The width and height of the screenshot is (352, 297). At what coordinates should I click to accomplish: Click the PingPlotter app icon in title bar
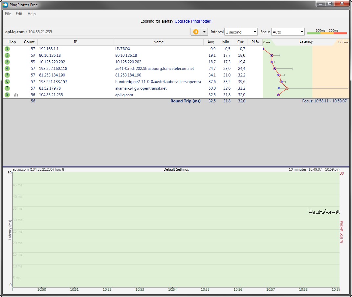point(5,5)
